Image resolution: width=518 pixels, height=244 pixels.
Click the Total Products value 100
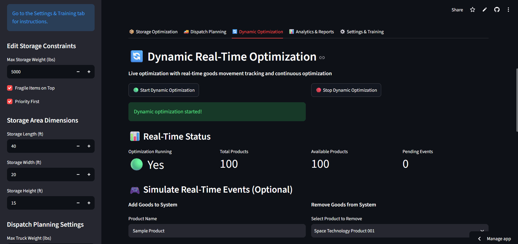coord(229,164)
